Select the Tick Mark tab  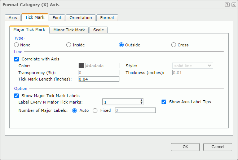tap(35, 17)
